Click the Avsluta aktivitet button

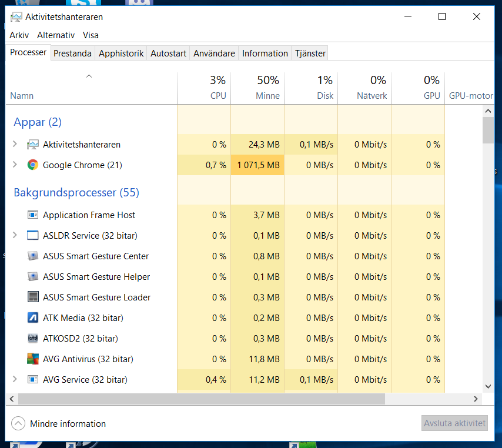454,423
